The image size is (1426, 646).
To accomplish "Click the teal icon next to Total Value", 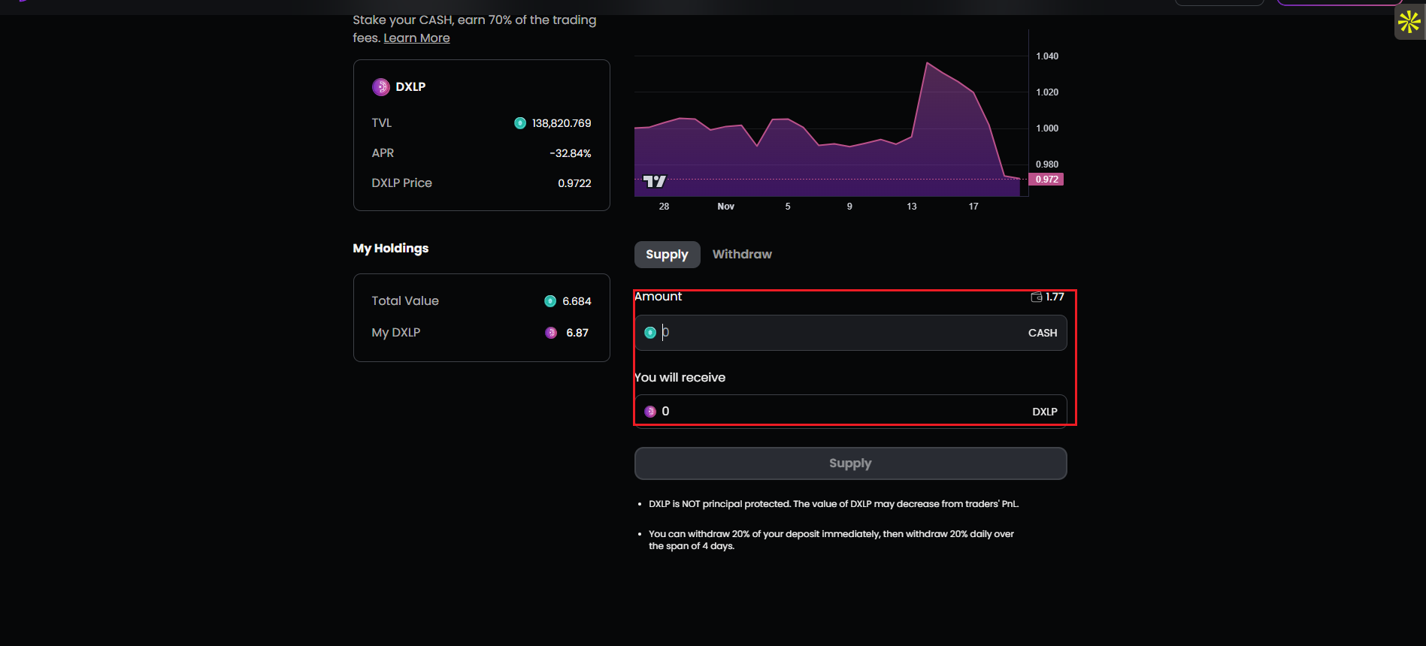I will tap(550, 301).
